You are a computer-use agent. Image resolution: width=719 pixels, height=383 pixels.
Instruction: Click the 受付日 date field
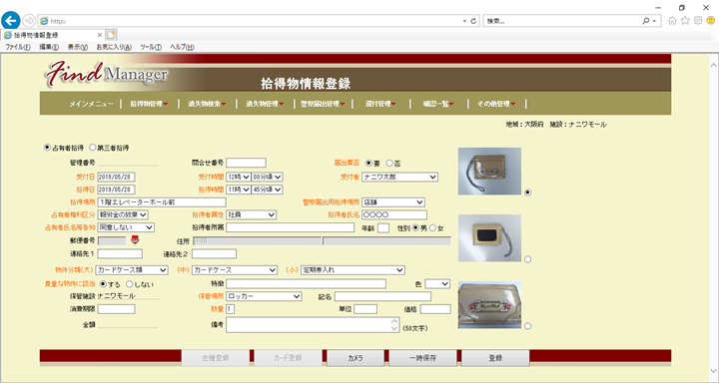[x=117, y=177]
